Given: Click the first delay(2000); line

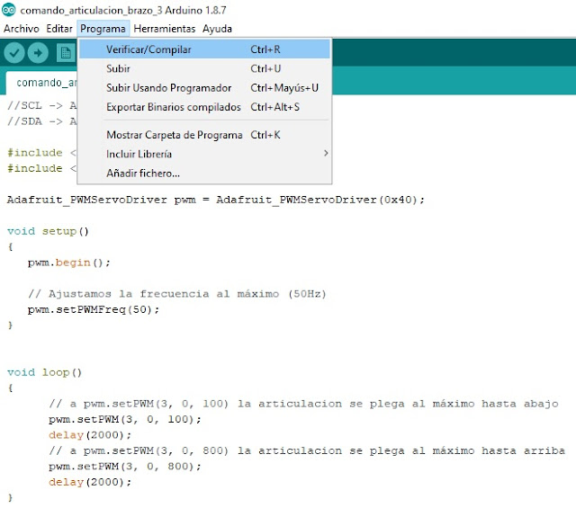Looking at the screenshot, I should pyautogui.click(x=90, y=435).
